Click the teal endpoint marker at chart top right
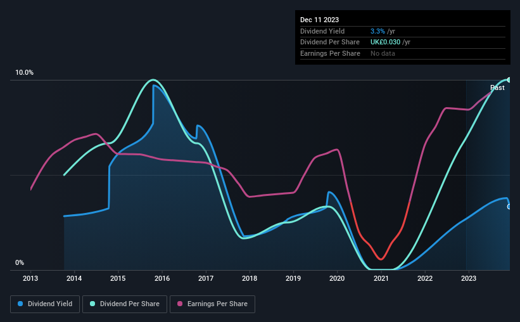Screen dimensions: 520x322 tap(509, 80)
